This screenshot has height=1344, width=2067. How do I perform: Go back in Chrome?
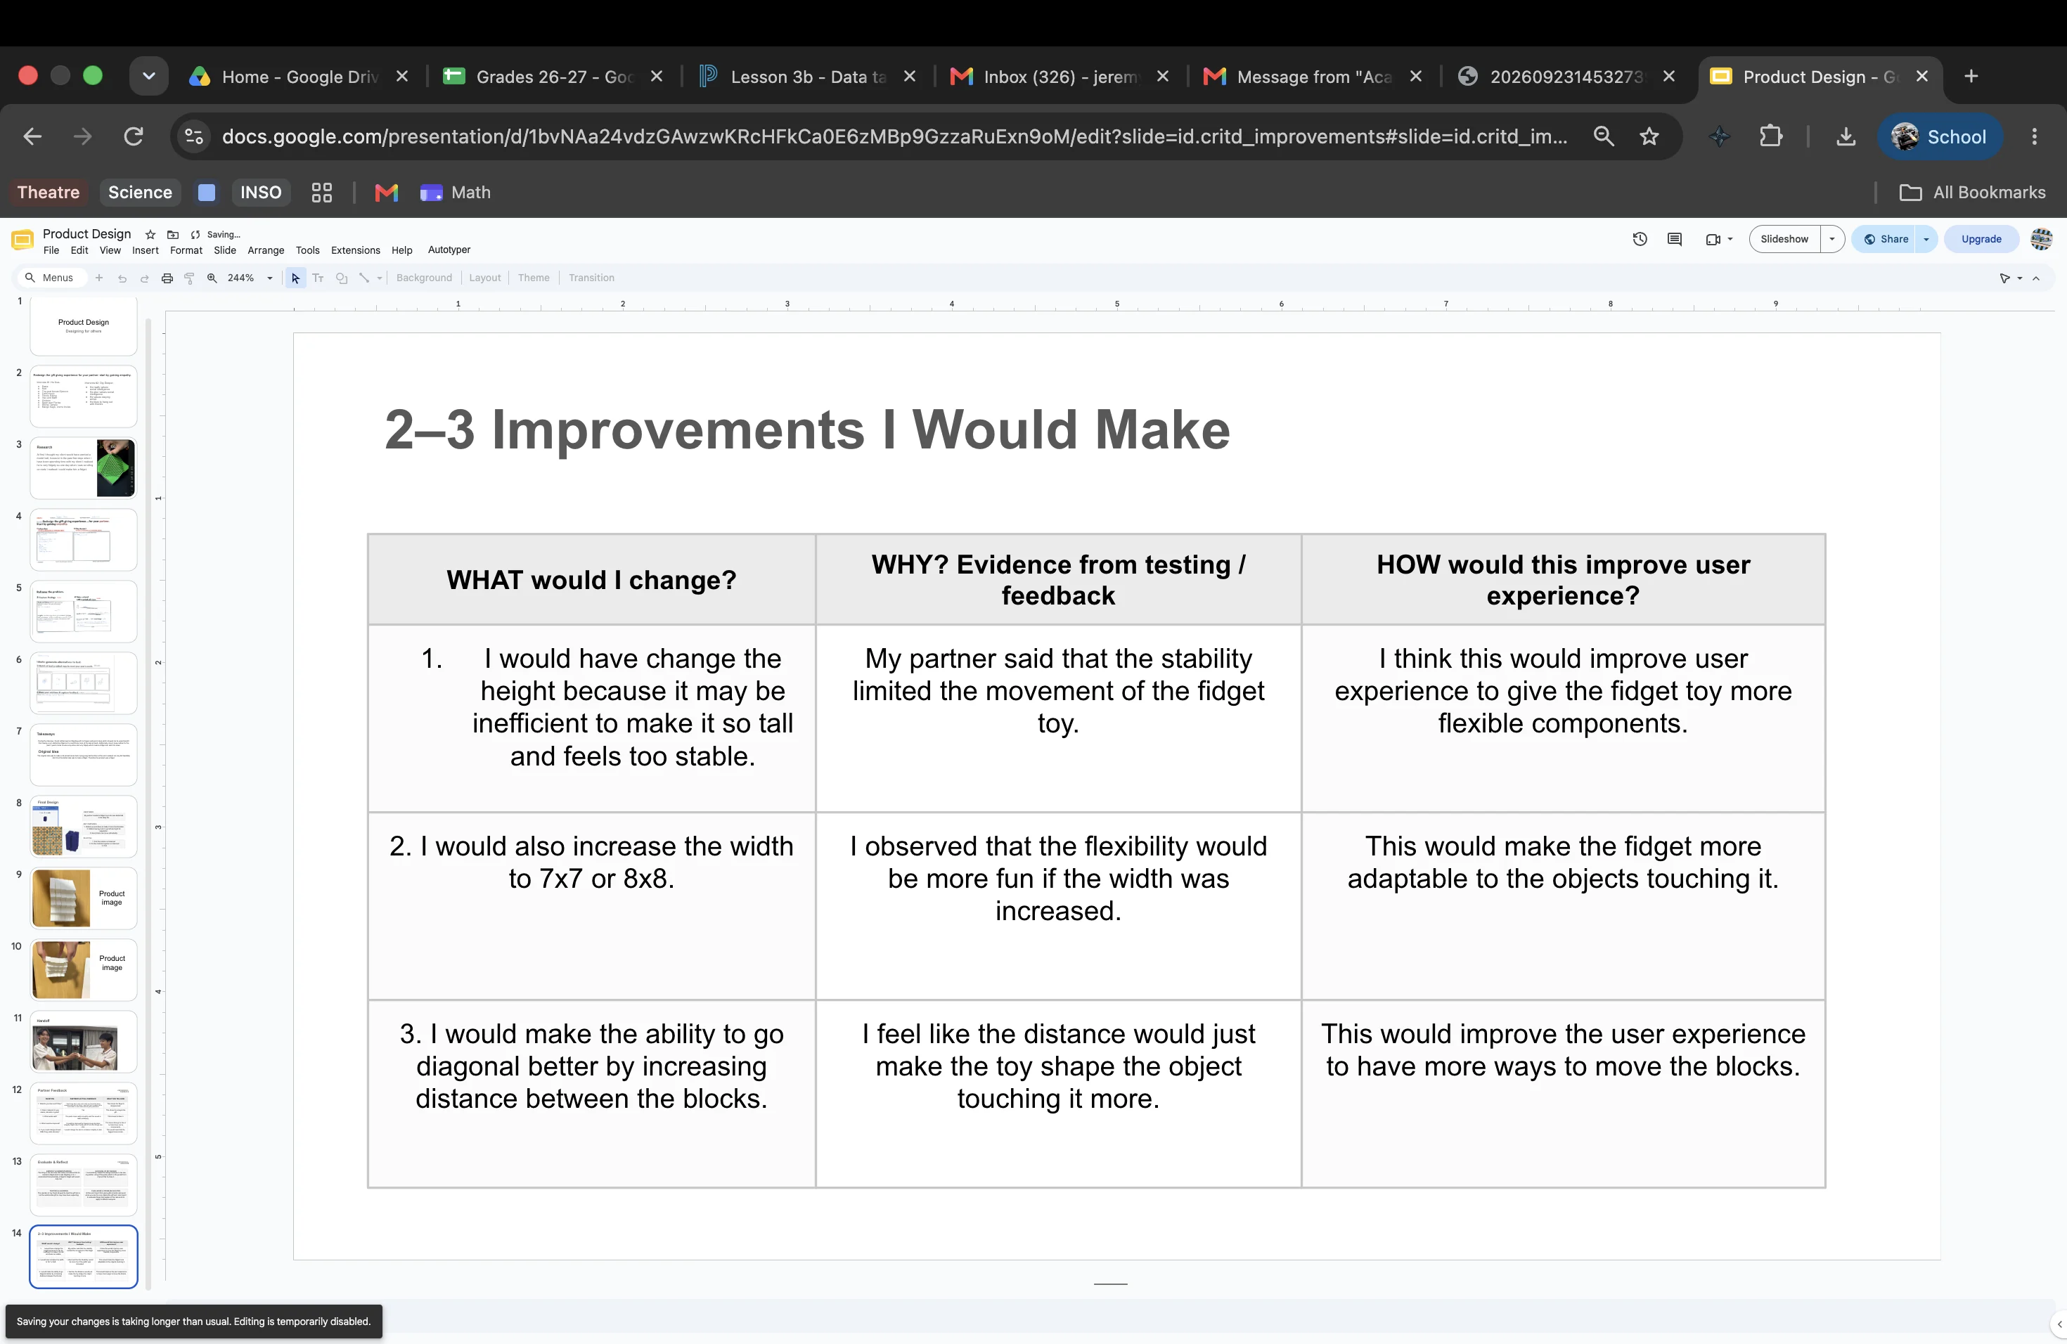(x=32, y=136)
